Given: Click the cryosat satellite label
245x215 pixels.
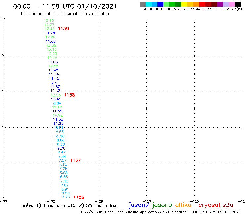Looking at the screenshot, I should [210, 205].
